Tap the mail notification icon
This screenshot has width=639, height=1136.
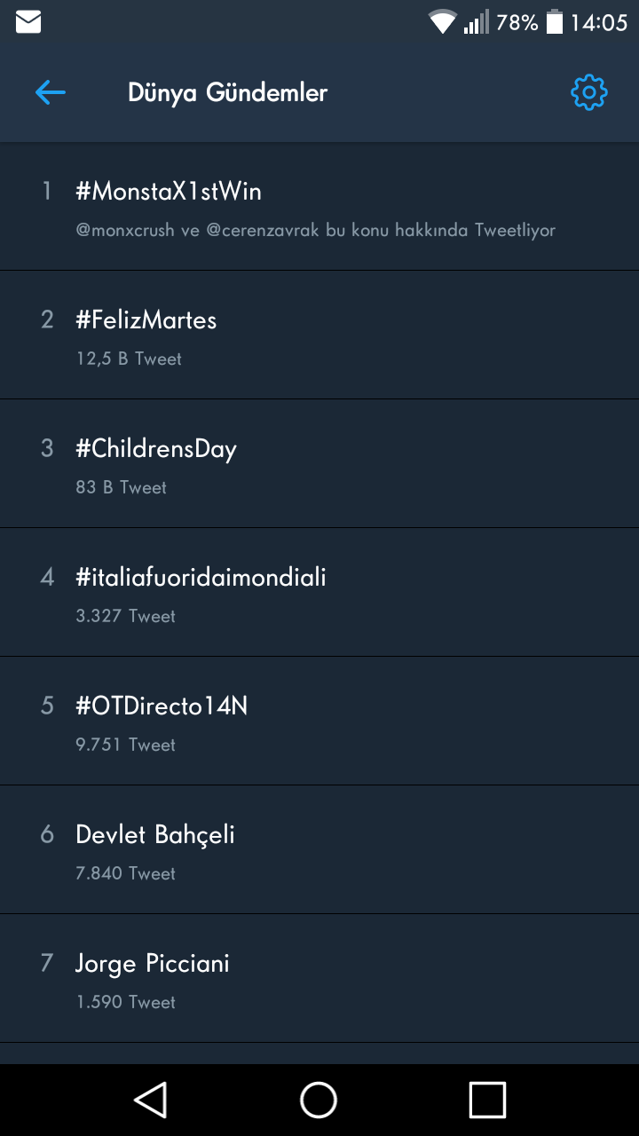click(x=28, y=22)
